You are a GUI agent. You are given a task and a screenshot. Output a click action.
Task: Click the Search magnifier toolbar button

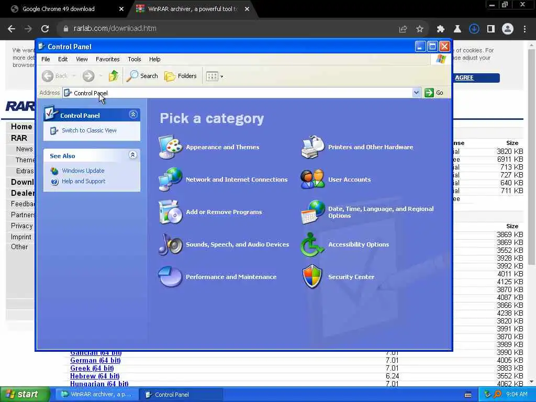point(142,76)
